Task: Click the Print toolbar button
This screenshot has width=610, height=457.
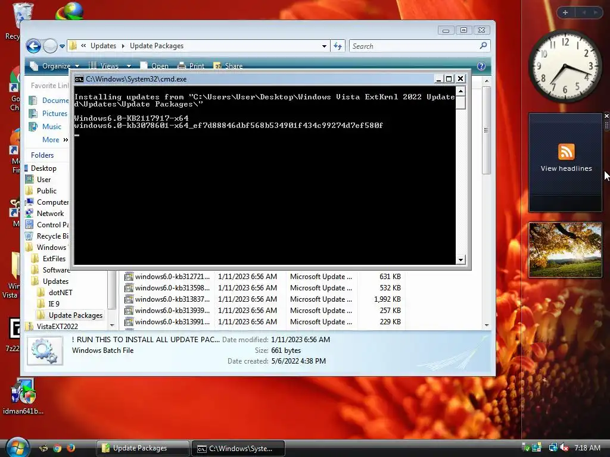Action: pos(191,65)
